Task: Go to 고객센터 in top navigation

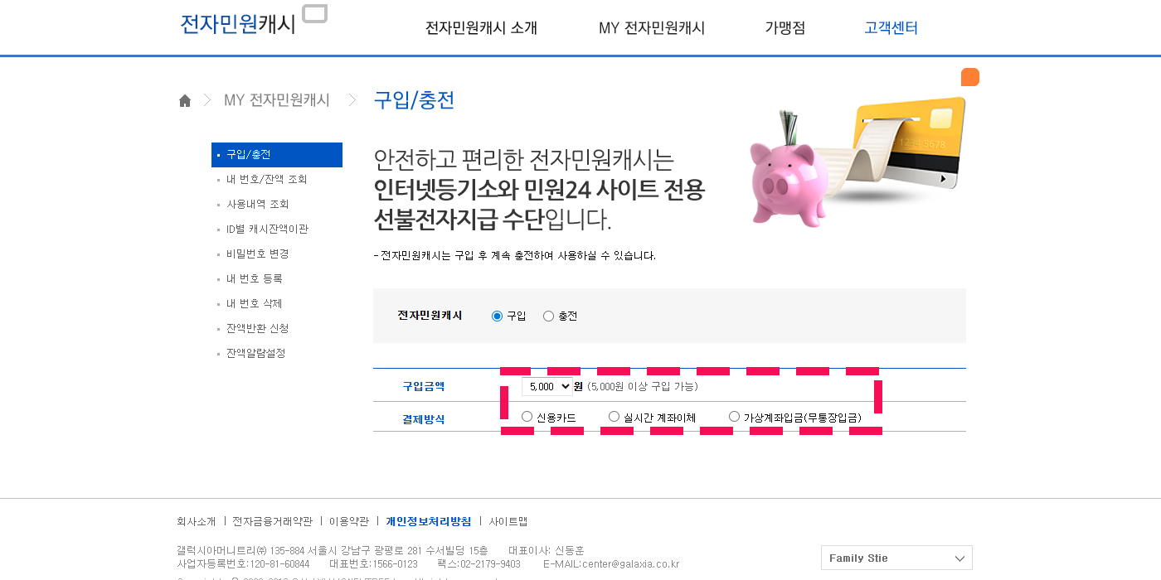Action: tap(891, 28)
